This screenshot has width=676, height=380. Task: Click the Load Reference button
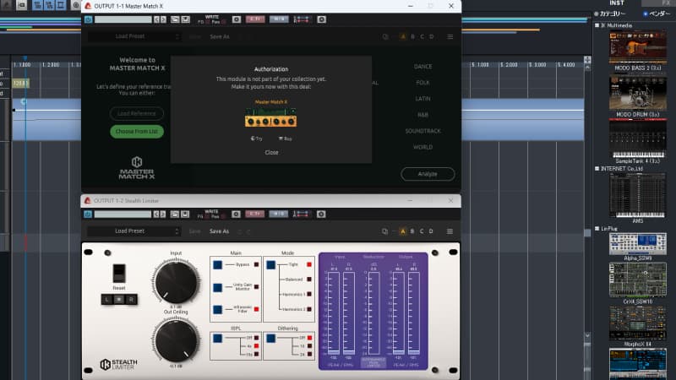[137, 113]
